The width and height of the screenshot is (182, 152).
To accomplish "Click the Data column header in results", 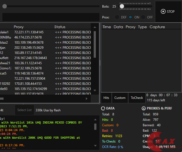I will click(118, 27).
